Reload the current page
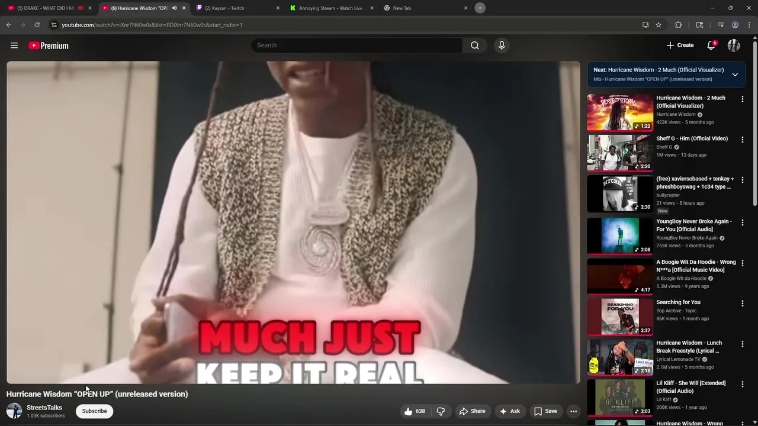The height and width of the screenshot is (426, 758). [37, 25]
